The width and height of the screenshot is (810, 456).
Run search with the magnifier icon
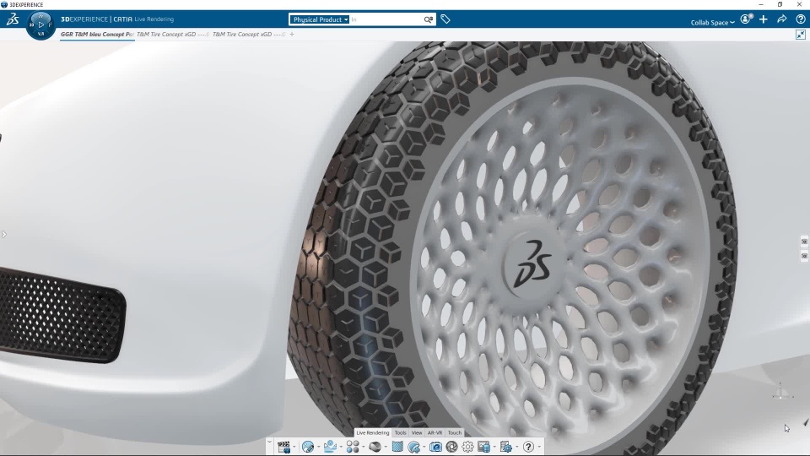(429, 19)
